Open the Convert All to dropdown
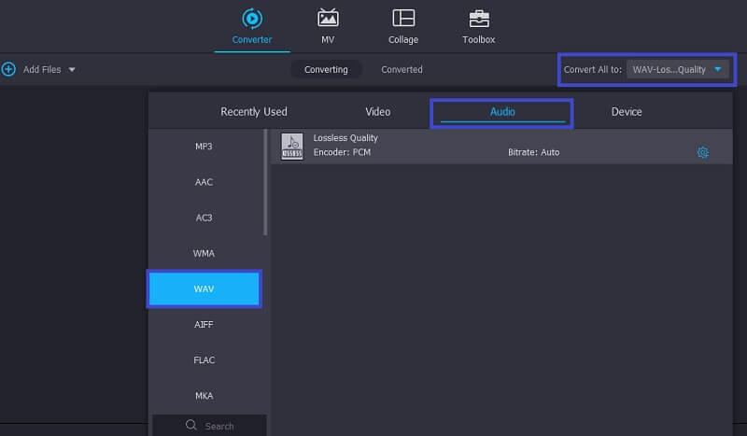The height and width of the screenshot is (436, 747). click(678, 69)
